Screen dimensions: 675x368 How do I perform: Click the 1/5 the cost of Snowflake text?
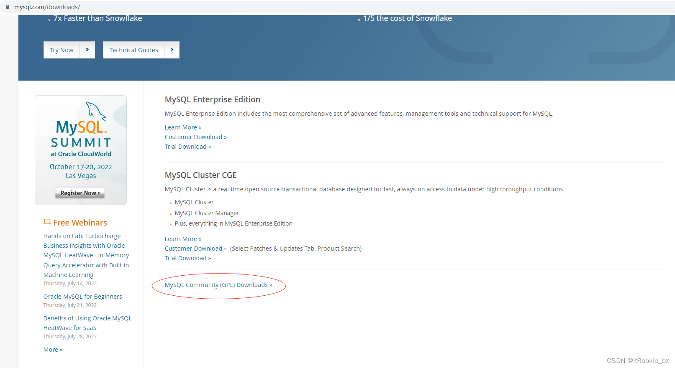coord(408,18)
